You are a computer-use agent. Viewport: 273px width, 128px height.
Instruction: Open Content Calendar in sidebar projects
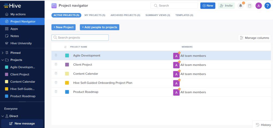(x=22, y=82)
